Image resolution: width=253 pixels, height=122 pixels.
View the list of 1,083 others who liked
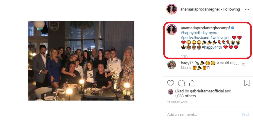(185, 96)
